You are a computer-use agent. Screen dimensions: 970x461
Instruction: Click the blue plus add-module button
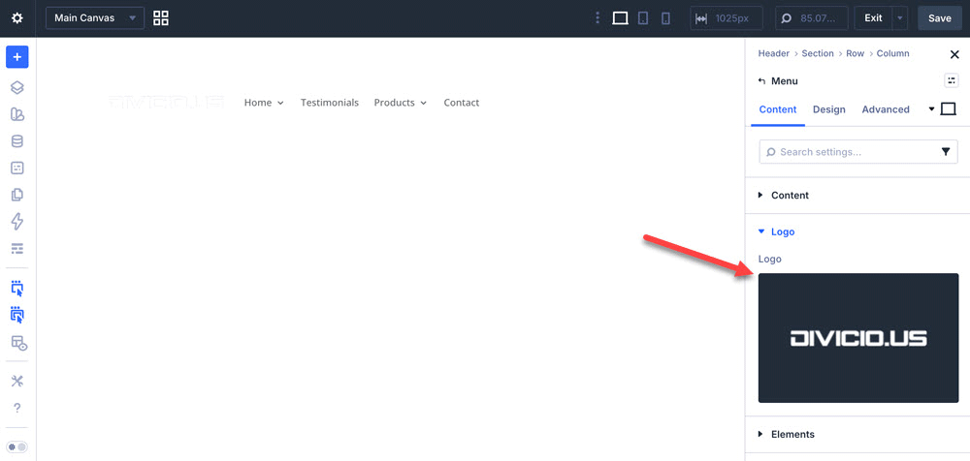click(17, 57)
